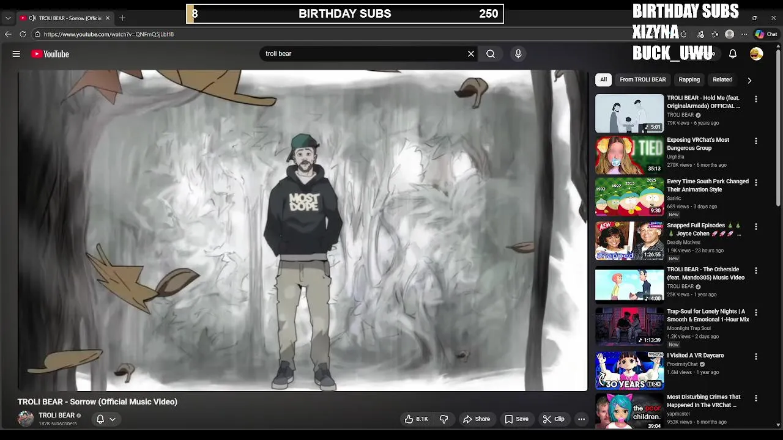
Task: Open Trap-Soul for Lonely Nights title link
Action: click(708, 315)
